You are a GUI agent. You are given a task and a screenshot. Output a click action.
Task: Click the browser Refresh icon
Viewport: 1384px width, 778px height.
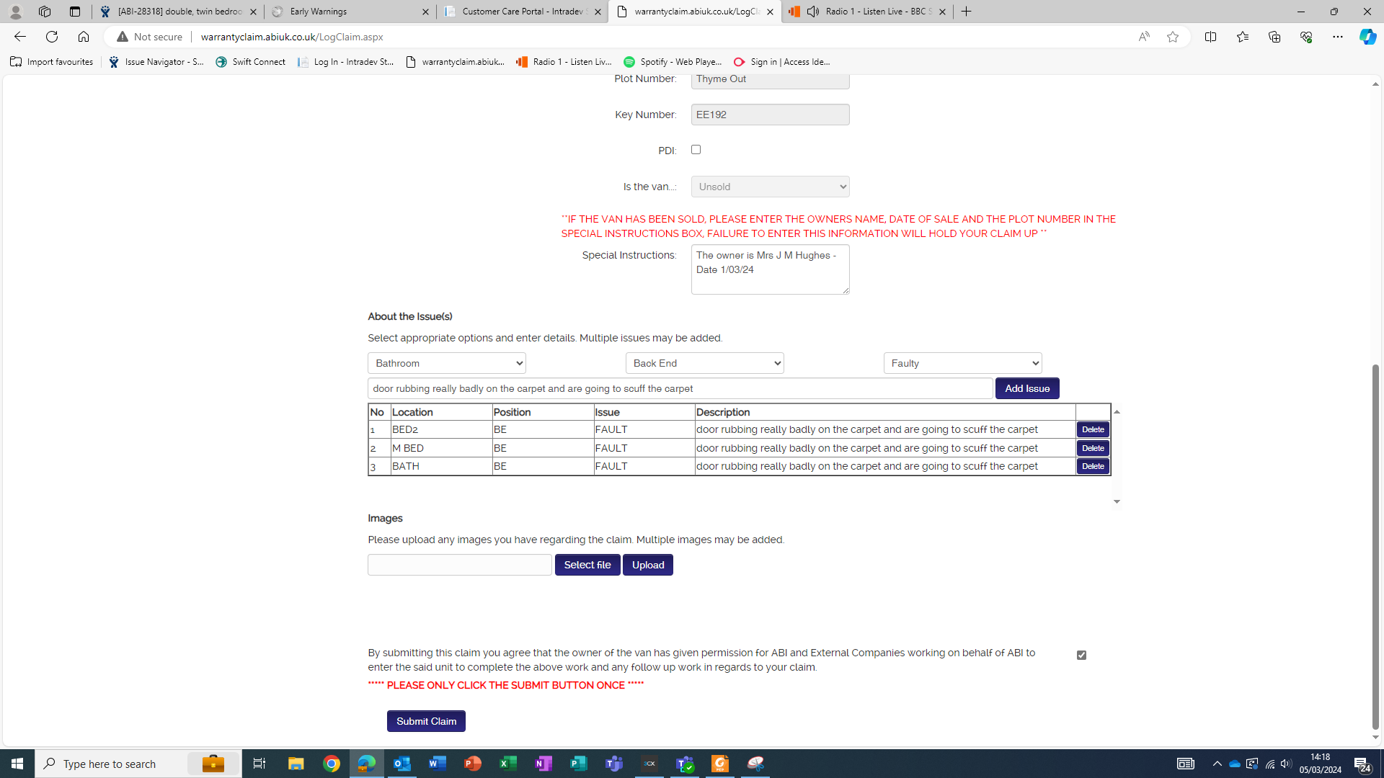pos(52,37)
